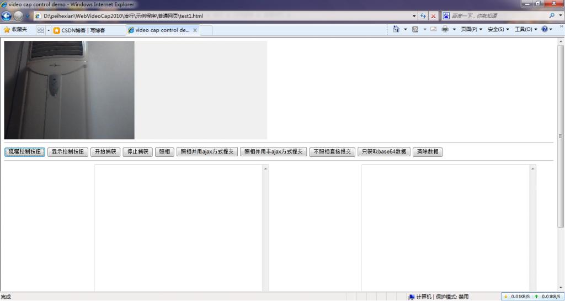Open the 页面(P) menu

coord(471,29)
